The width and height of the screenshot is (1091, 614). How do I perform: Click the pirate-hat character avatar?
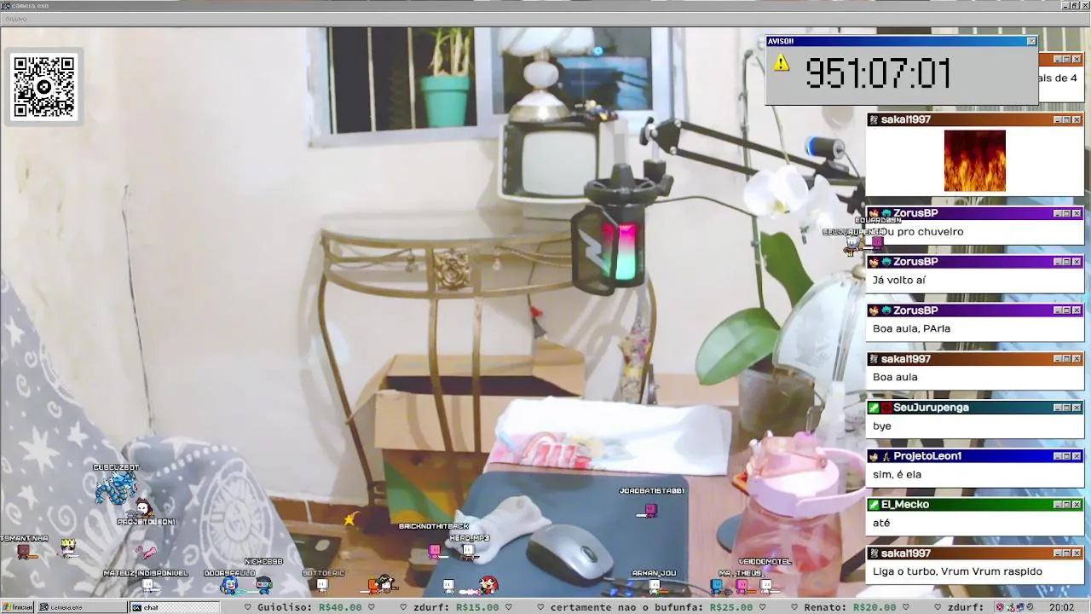pyautogui.click(x=385, y=583)
